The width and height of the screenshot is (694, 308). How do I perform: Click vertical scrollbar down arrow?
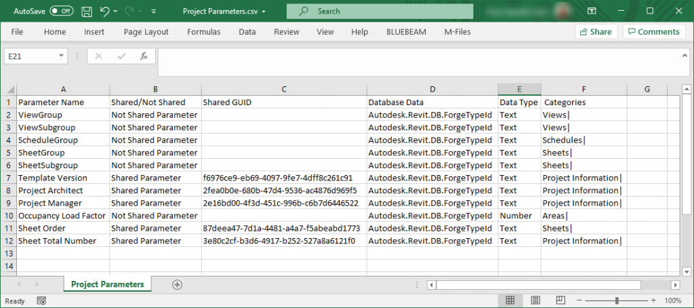click(686, 271)
